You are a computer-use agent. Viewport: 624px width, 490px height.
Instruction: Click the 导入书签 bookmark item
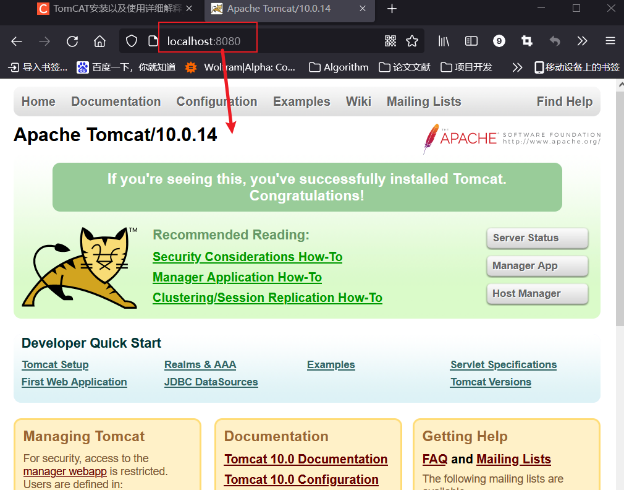[x=38, y=67]
